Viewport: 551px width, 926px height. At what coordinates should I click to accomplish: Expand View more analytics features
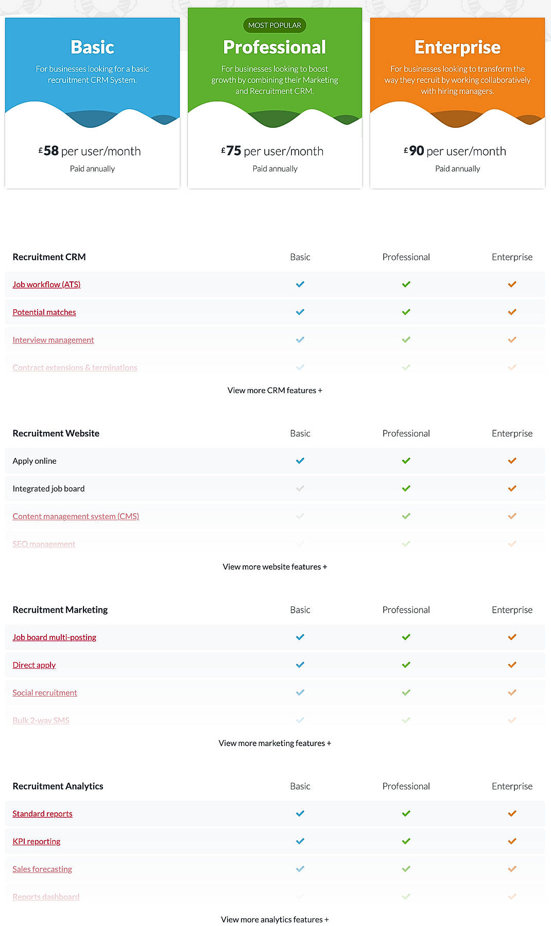(x=274, y=919)
